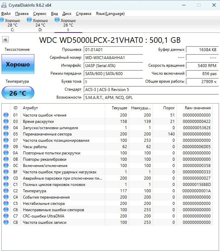Select raw value 0000000001A
Screen dimensions: 220x252
click(196, 191)
